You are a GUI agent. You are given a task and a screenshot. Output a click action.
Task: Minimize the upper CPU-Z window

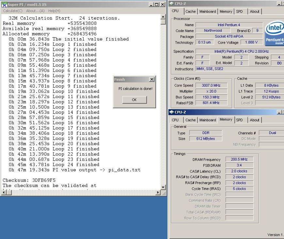[x=279, y=4]
